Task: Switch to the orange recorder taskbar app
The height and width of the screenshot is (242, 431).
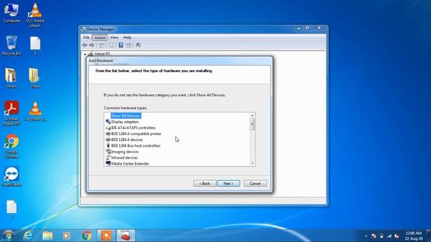Action: pyautogui.click(x=106, y=235)
